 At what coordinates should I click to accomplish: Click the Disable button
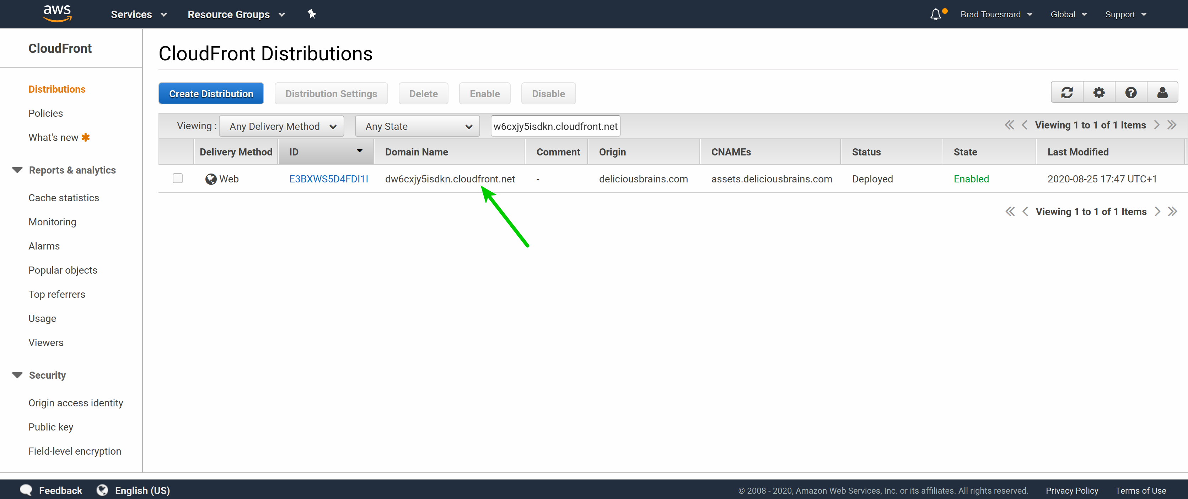point(548,94)
